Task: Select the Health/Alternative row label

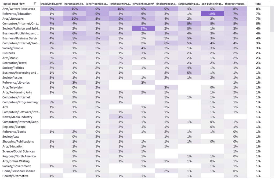Action: pos(15,176)
